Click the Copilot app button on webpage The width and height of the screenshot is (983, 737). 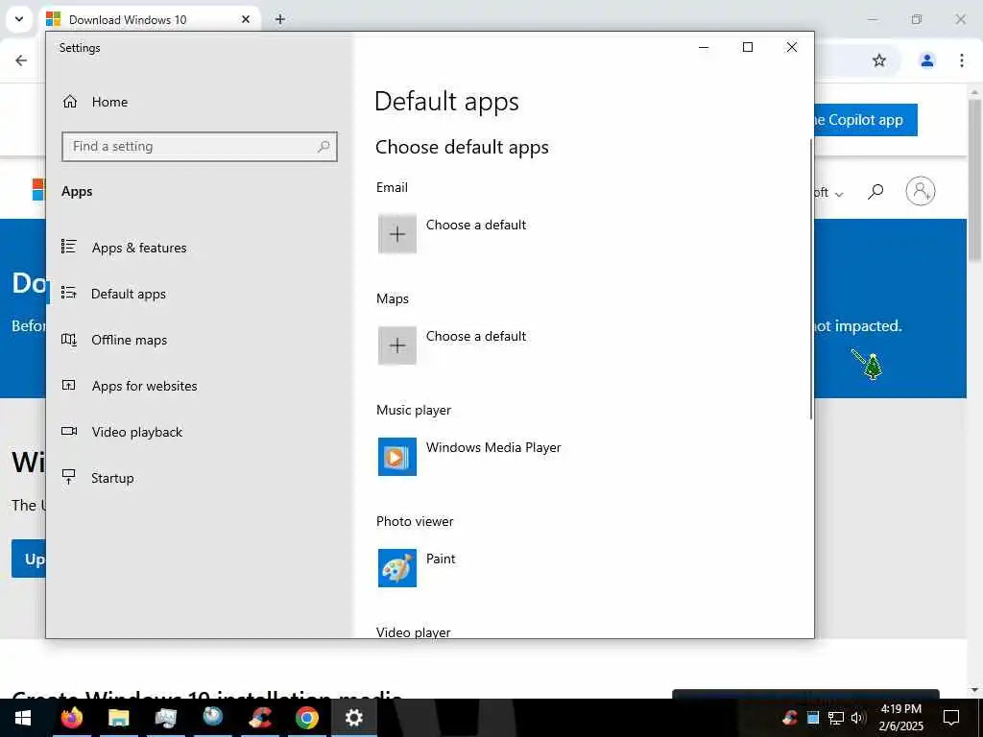(x=866, y=120)
